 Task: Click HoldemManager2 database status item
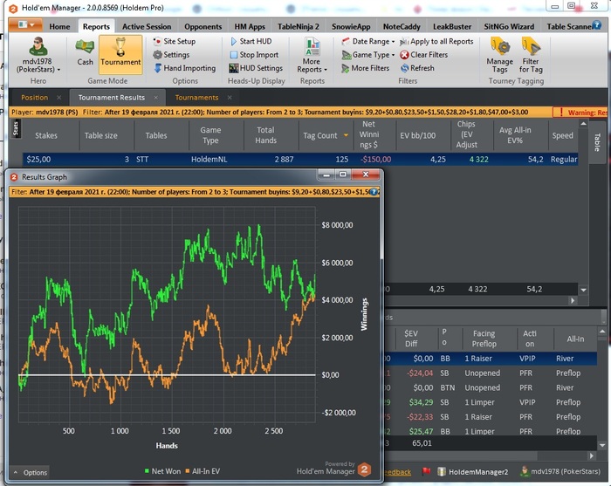tap(473, 471)
